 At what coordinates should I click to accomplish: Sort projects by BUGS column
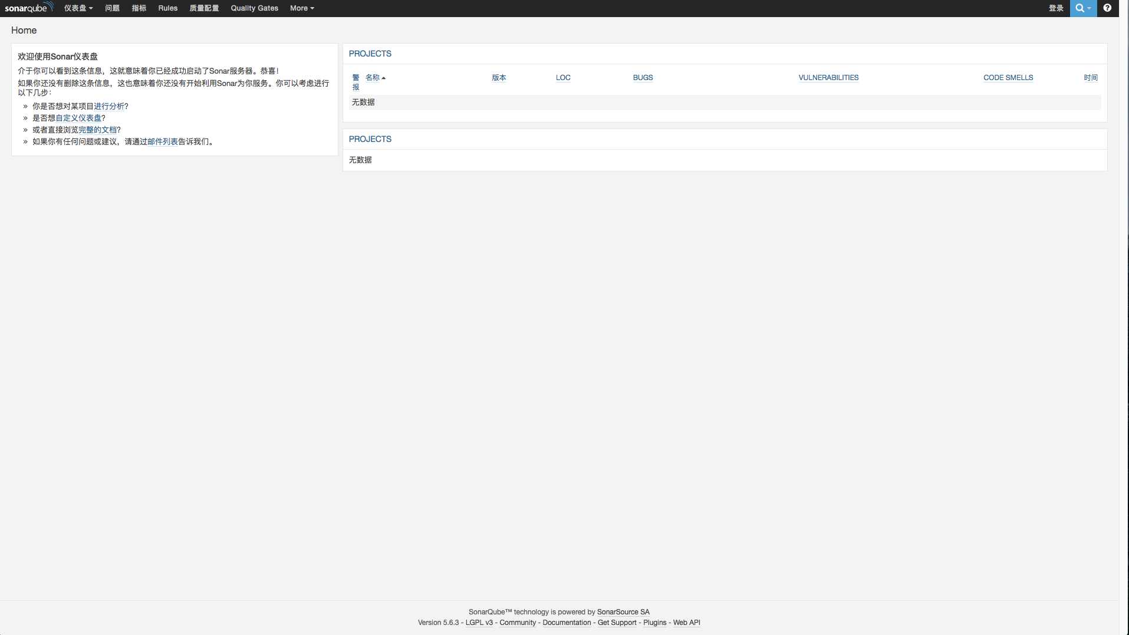pos(643,77)
